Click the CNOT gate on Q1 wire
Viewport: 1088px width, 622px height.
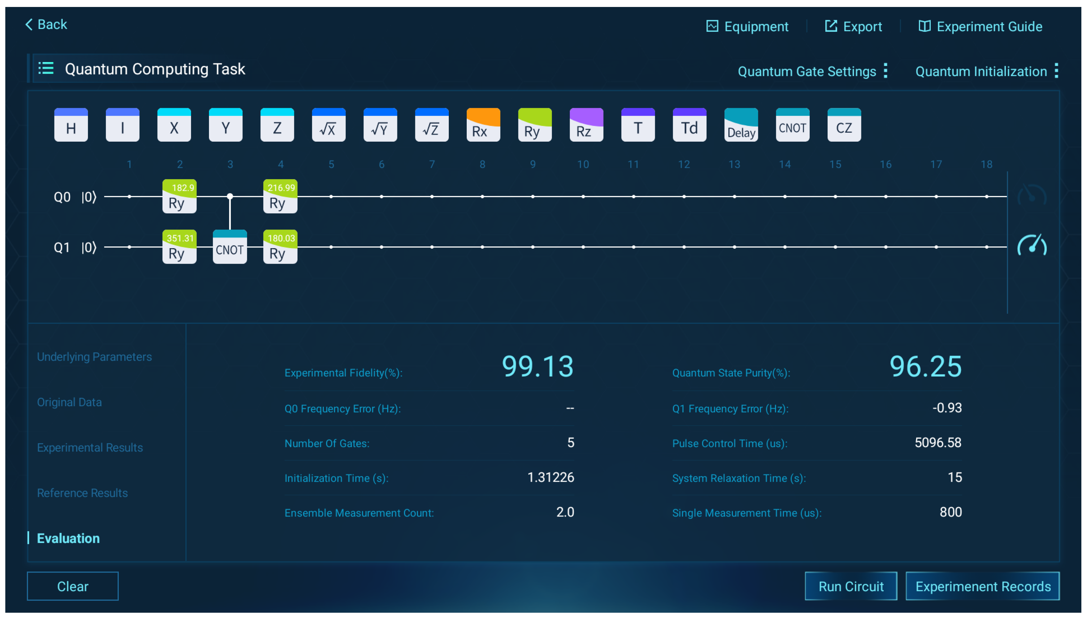(230, 247)
